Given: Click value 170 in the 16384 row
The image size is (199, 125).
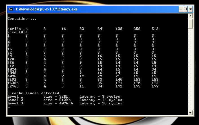Looking at the screenshot, I should tap(137, 83).
